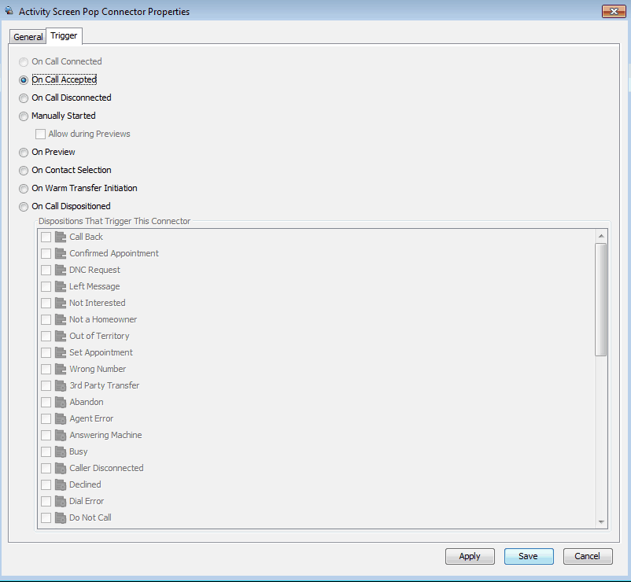Tick the Do Not Call checkbox
Viewport: 631px width, 582px height.
point(46,518)
